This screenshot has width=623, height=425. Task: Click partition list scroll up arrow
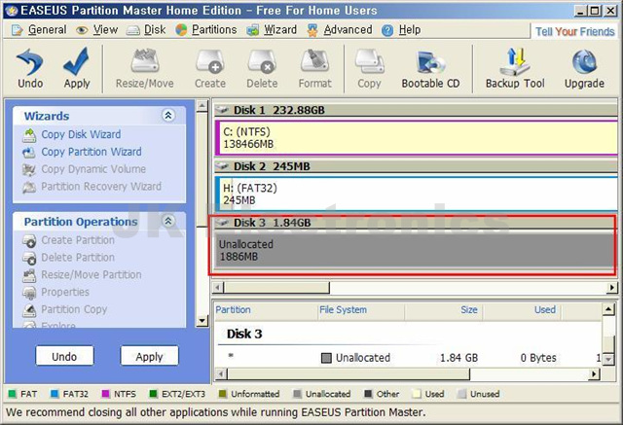[608, 309]
